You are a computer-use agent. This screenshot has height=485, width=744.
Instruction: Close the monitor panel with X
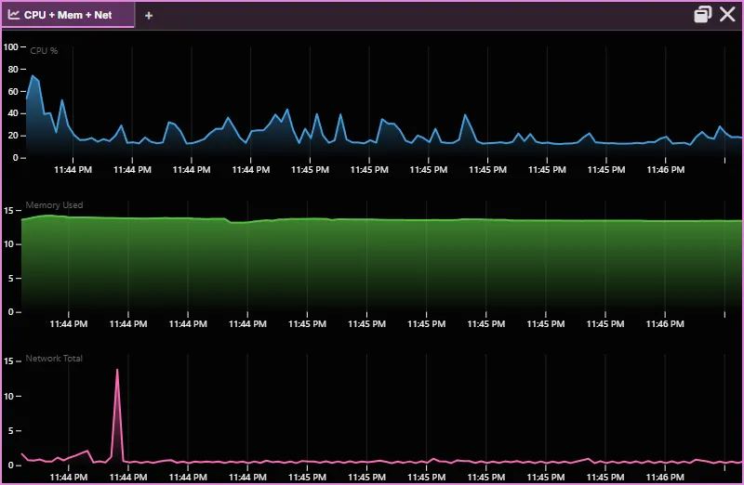tap(727, 14)
